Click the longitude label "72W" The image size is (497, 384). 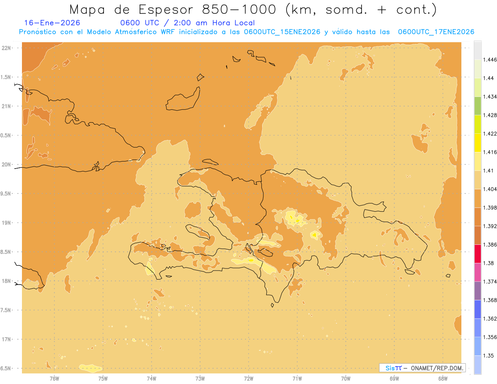click(x=248, y=378)
